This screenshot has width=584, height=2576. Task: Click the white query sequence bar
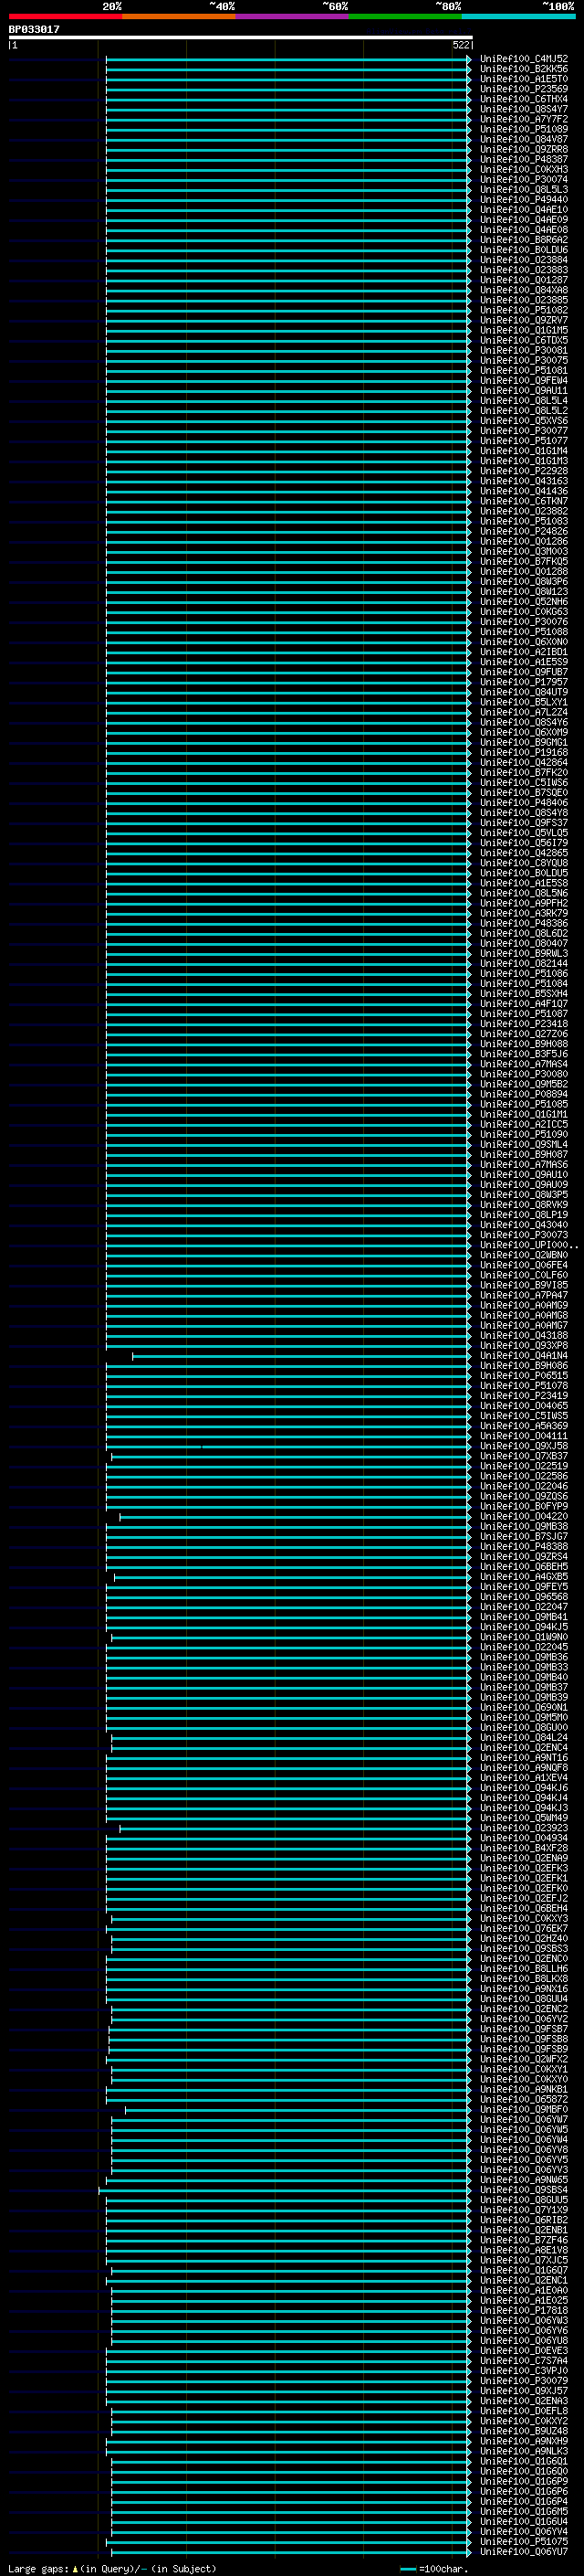(x=241, y=37)
